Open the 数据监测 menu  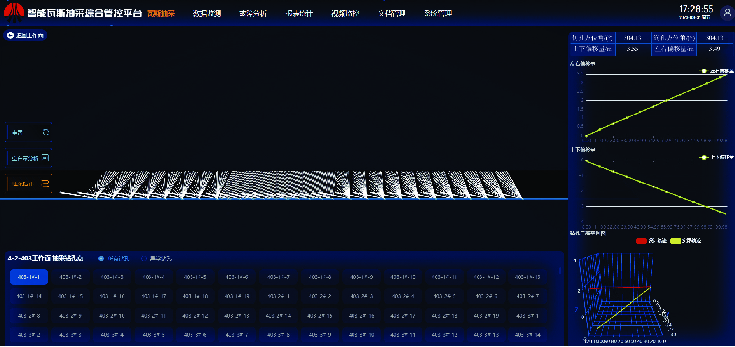[207, 14]
